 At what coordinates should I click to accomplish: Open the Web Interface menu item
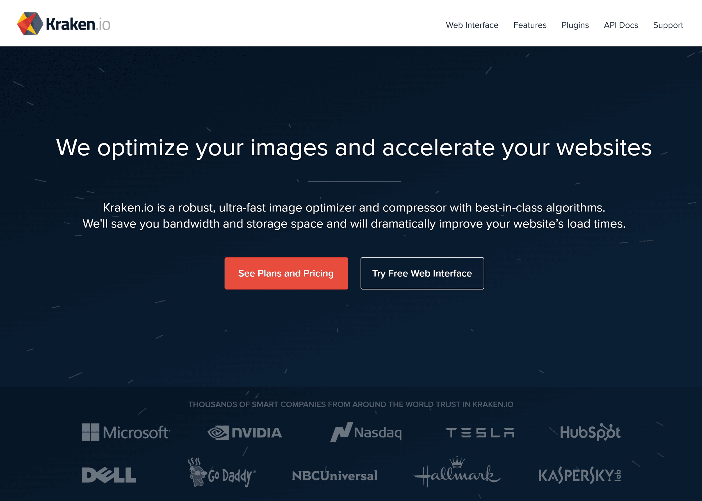click(x=472, y=25)
